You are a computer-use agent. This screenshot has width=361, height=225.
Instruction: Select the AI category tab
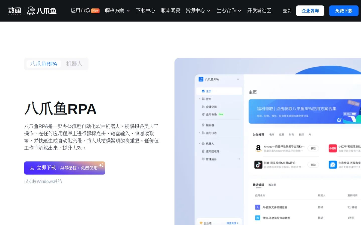tap(310, 135)
